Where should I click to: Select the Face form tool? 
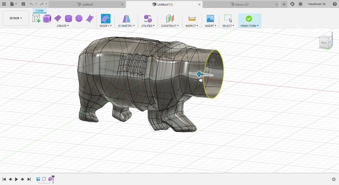90,19
